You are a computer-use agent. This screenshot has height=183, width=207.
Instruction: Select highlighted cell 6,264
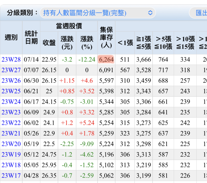click(x=106, y=59)
